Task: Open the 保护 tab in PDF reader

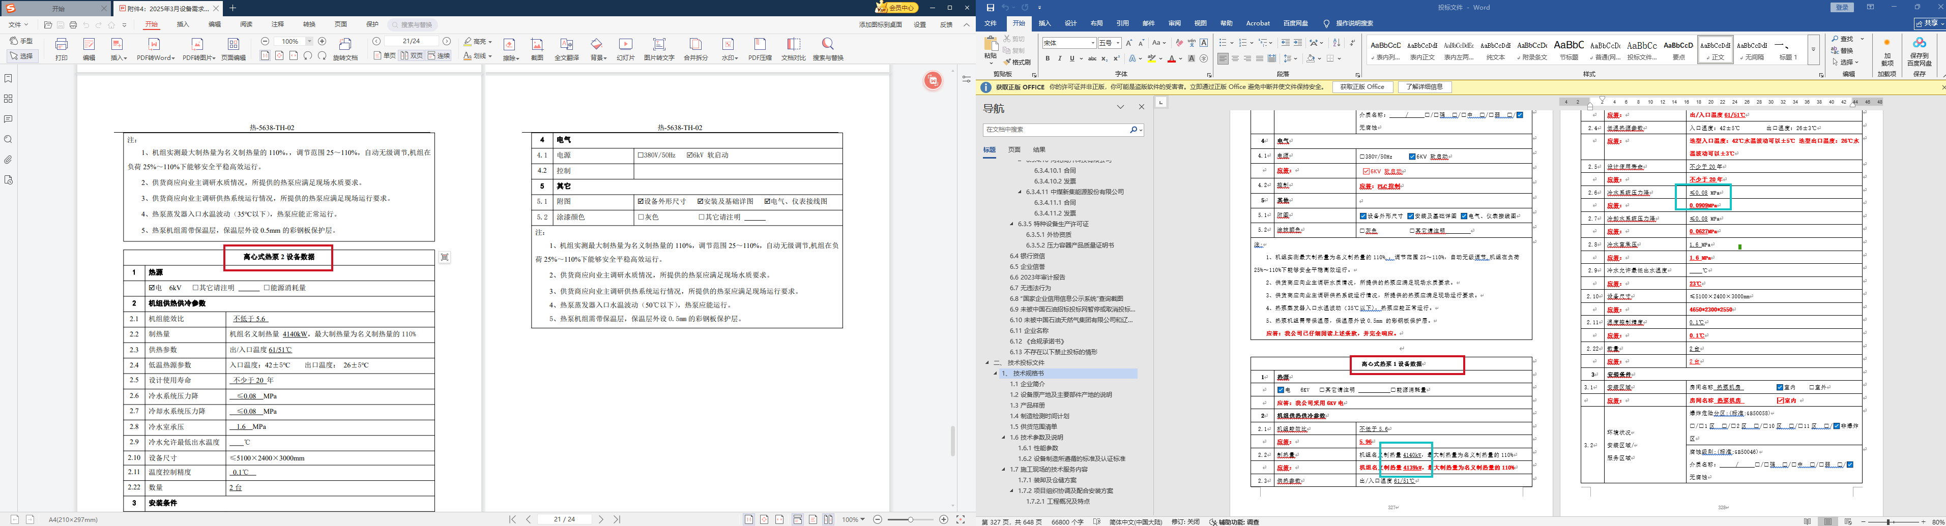Action: tap(372, 25)
